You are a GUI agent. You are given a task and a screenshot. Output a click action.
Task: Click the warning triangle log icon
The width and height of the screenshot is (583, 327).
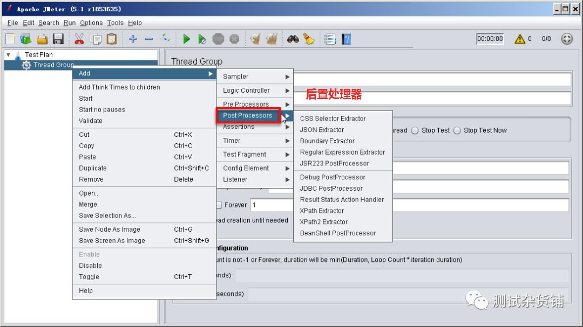(x=520, y=39)
